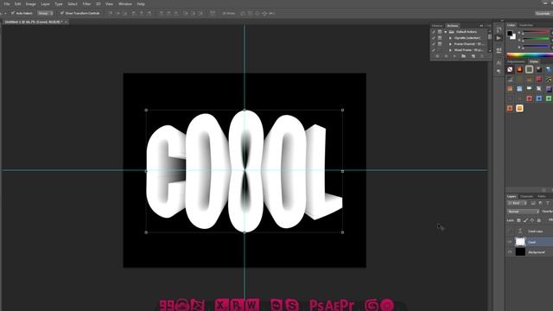Lock all padlock icon in Layers panel
This screenshot has height=311, width=553.
tap(539, 220)
